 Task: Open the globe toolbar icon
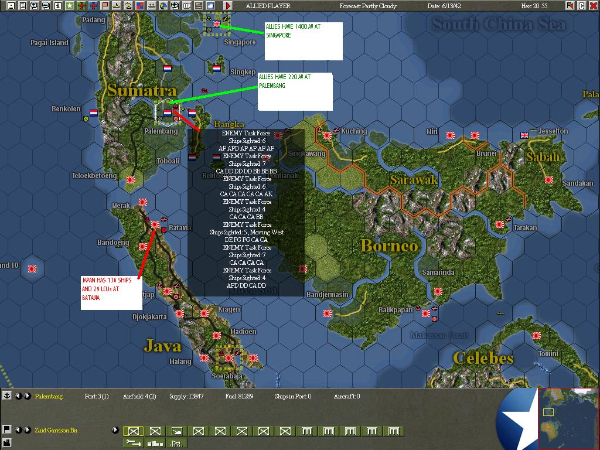coord(163,6)
